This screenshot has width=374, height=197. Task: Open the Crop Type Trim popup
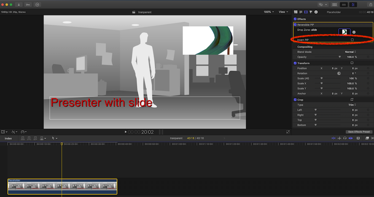click(352, 105)
